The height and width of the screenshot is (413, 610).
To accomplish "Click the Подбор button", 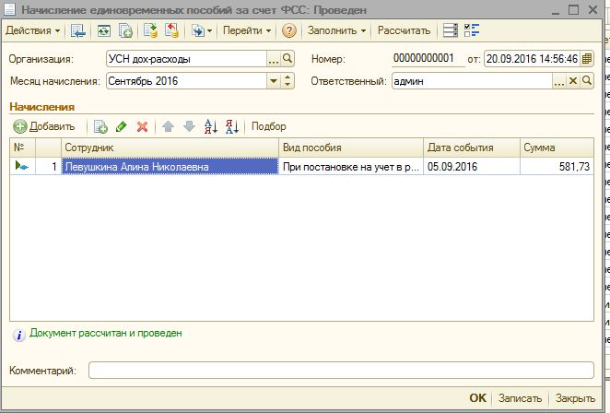I will tap(268, 126).
